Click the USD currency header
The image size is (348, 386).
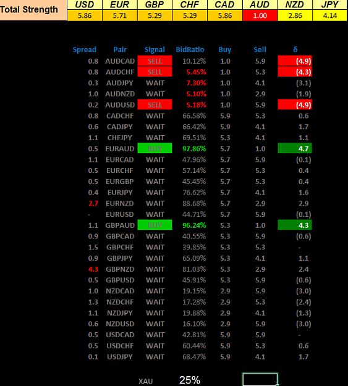coord(85,5)
